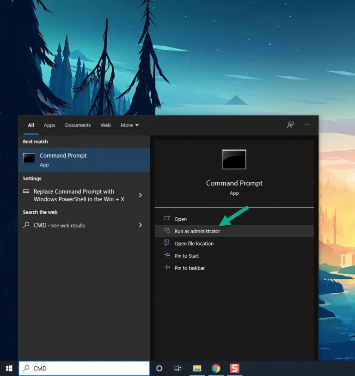Click the feedback person icon in the search panel
Screen dimensions: 355x376
click(x=290, y=125)
